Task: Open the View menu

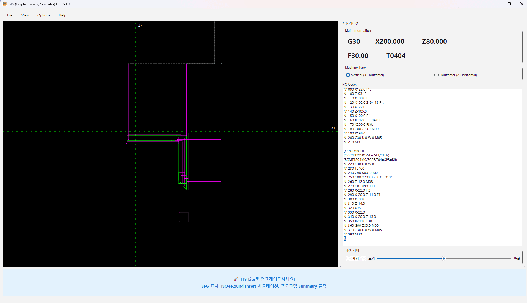Action: (x=25, y=15)
